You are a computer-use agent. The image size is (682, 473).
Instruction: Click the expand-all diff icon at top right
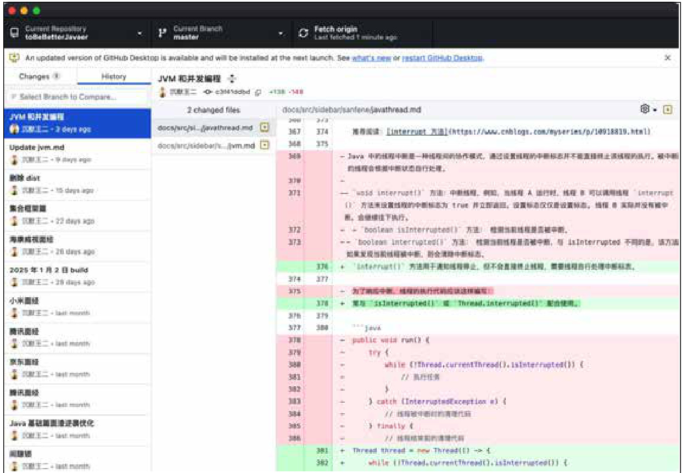[x=668, y=110]
